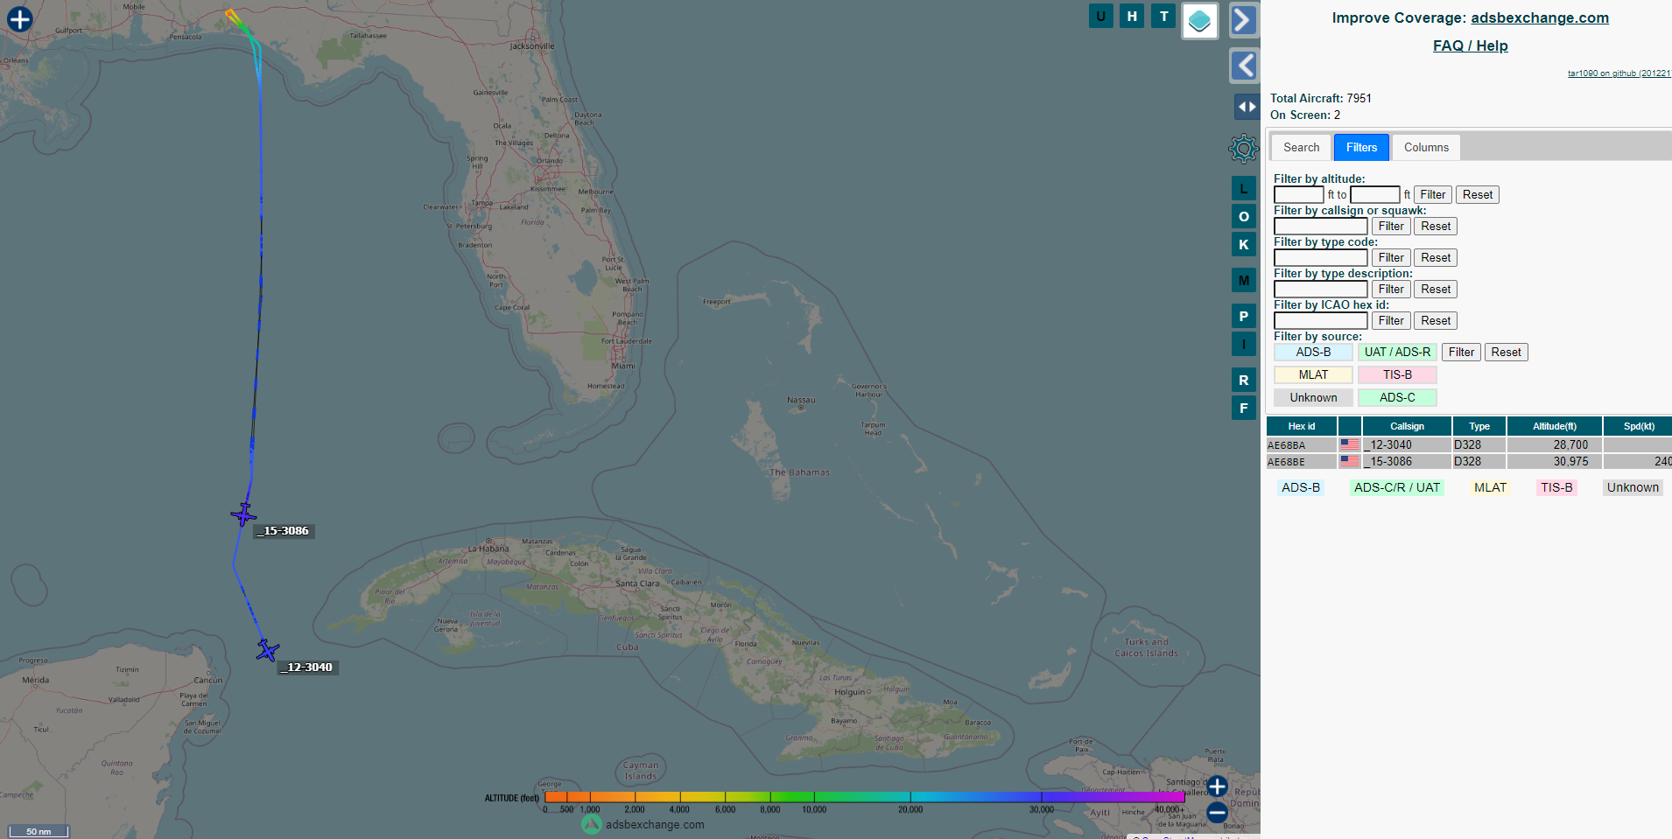Click the ICAO hex id input field
This screenshot has height=839, width=1672.
pyautogui.click(x=1321, y=320)
